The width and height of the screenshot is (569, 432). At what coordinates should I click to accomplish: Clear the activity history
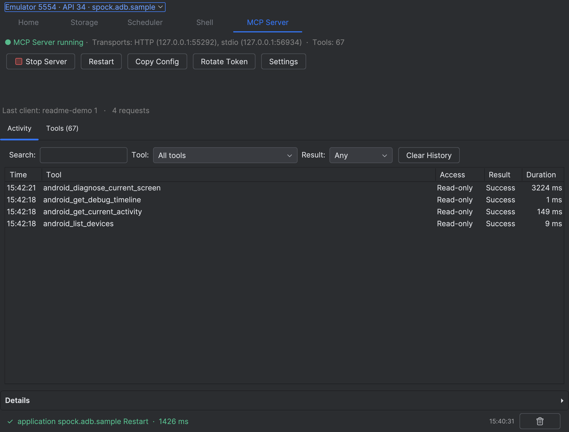pos(429,155)
